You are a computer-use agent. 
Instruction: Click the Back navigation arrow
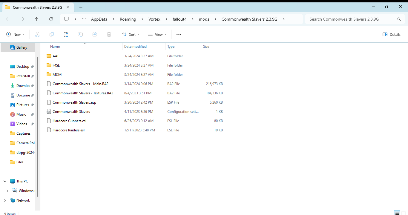click(x=8, y=19)
